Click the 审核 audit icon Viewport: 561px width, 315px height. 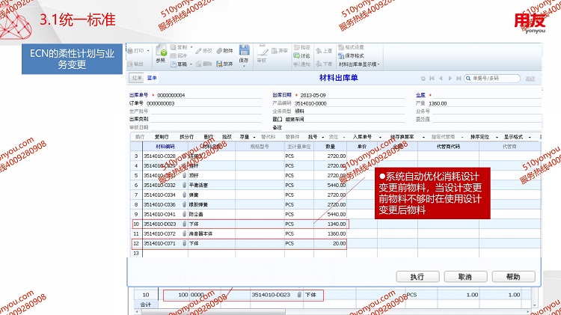[x=261, y=52]
